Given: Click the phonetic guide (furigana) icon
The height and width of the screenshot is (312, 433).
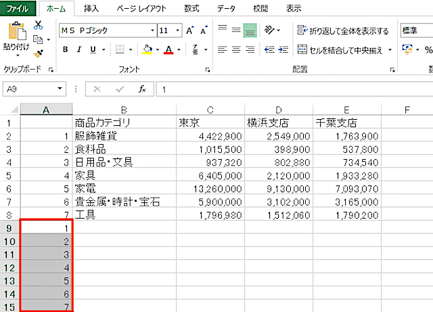Looking at the screenshot, I should pos(196,49).
